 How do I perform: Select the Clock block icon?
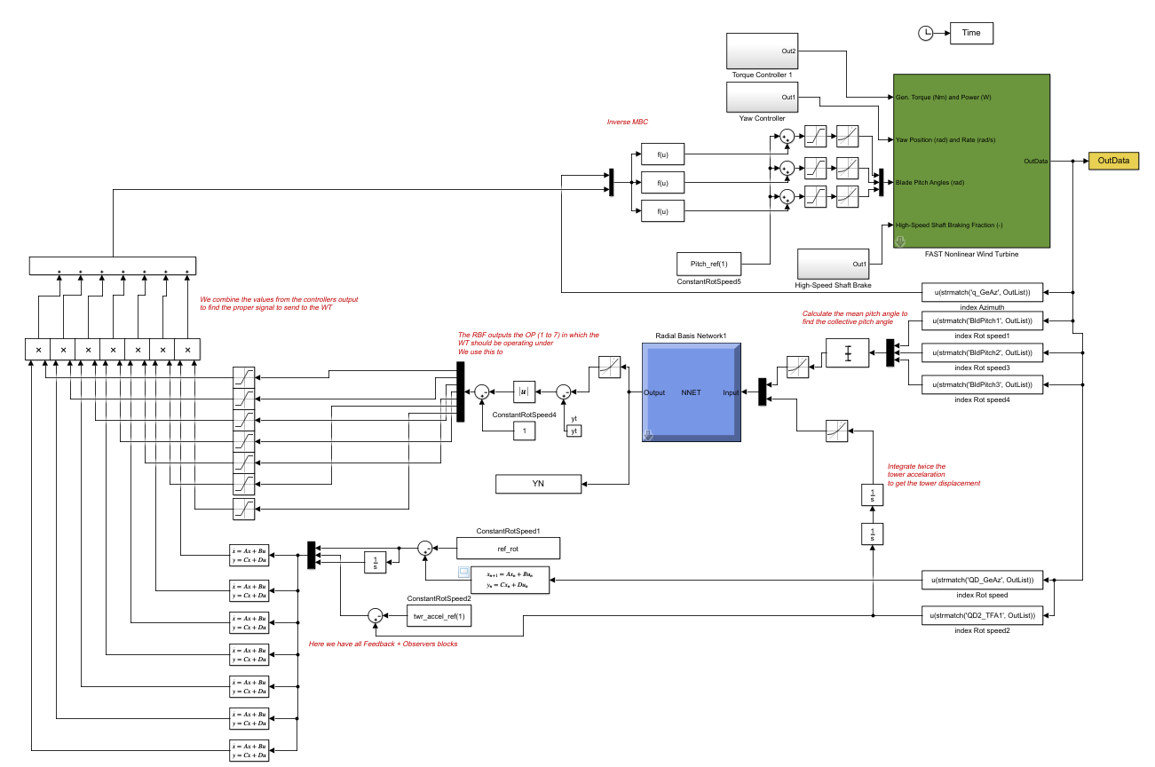pyautogui.click(x=925, y=33)
